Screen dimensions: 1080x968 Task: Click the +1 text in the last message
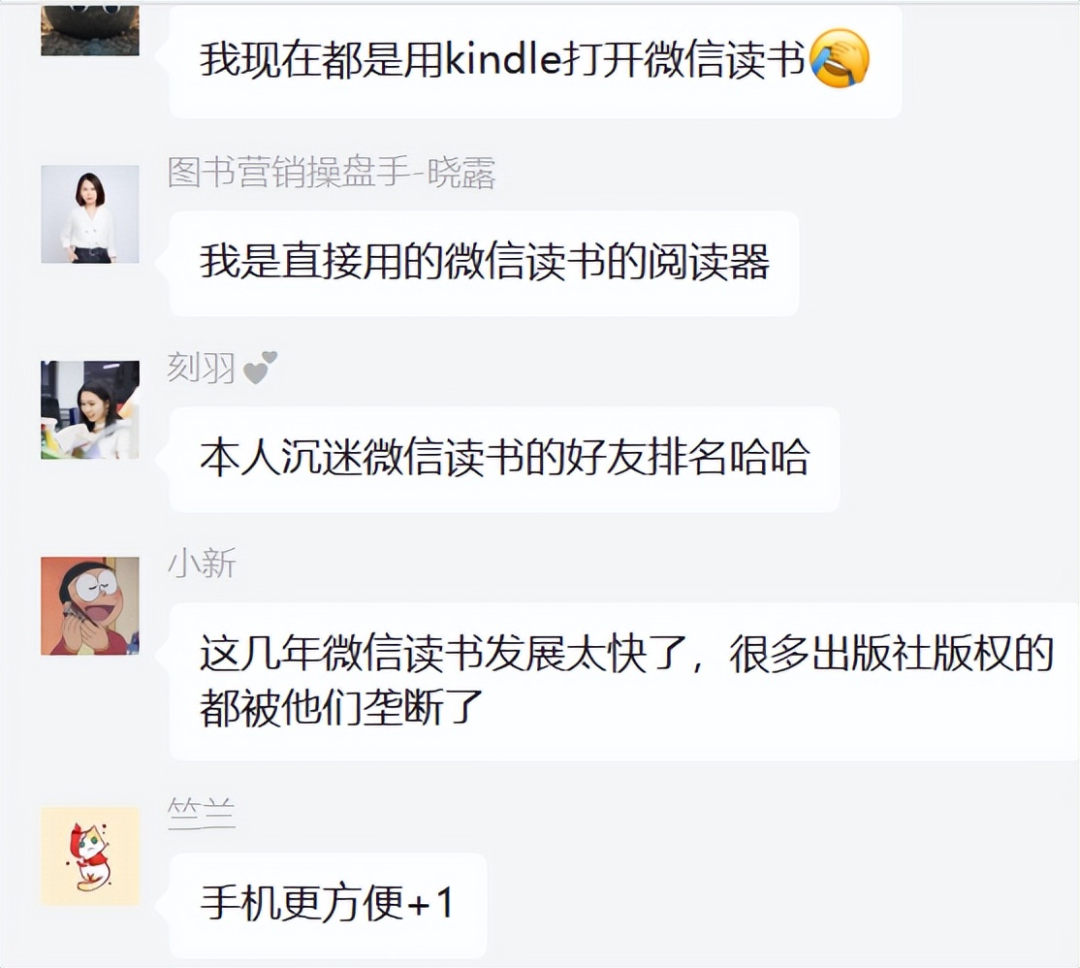tap(431, 903)
